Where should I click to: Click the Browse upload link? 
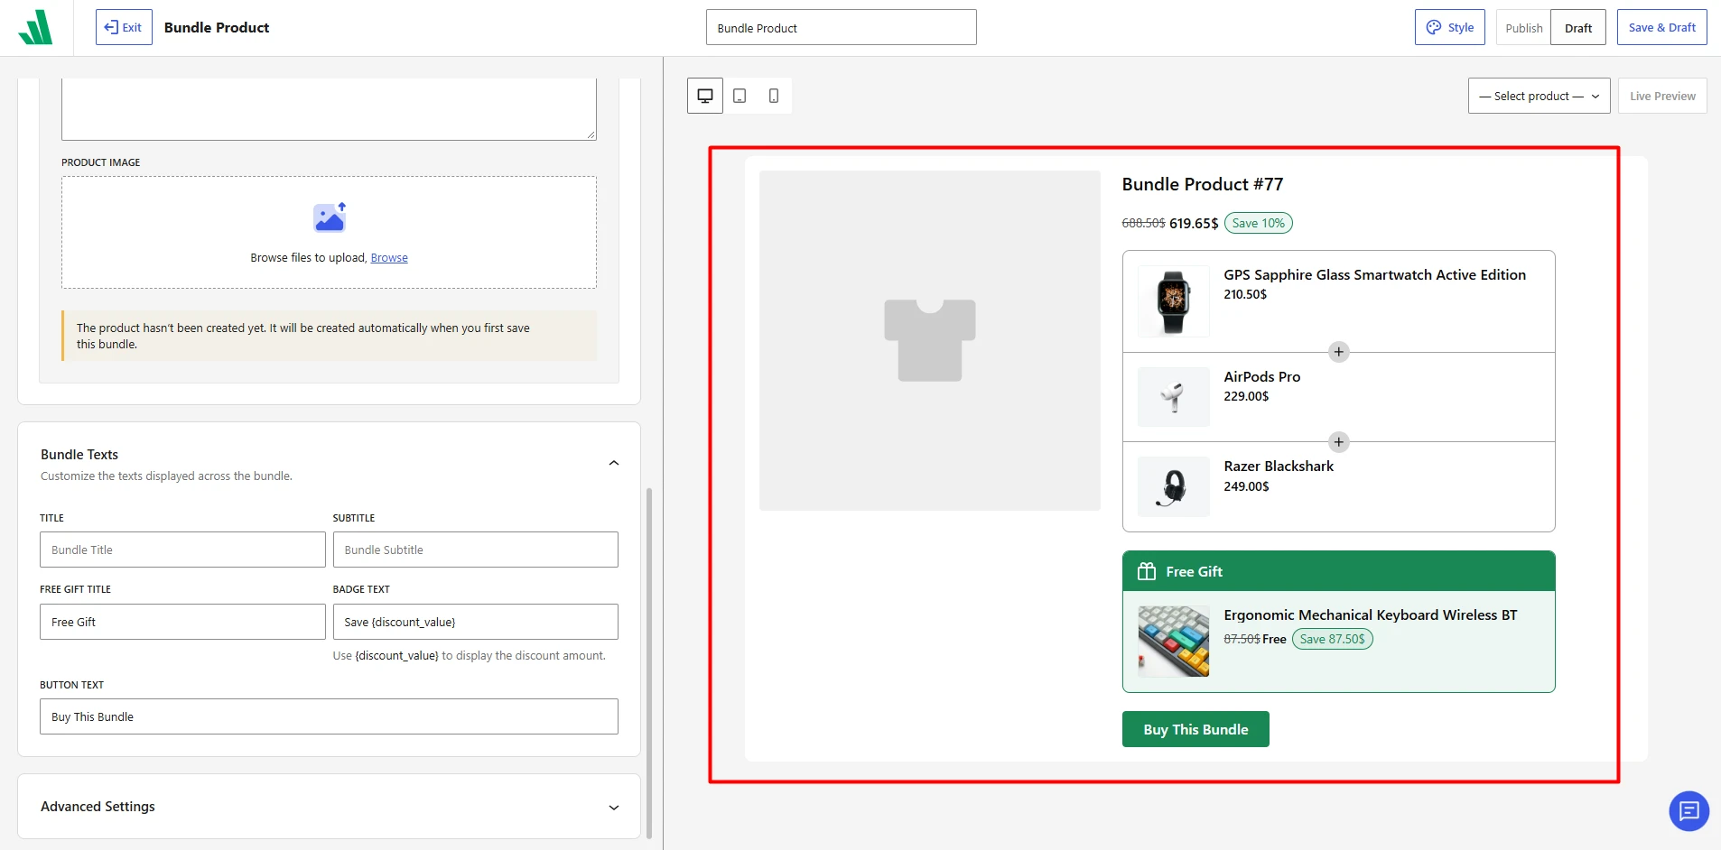(389, 258)
